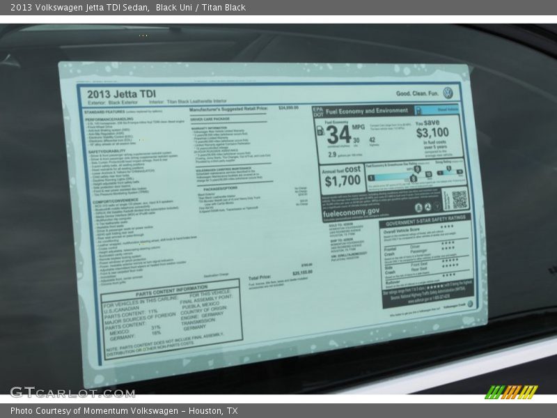Select the 'Good. Clean. Fun.' slogan

pyautogui.click(x=417, y=93)
